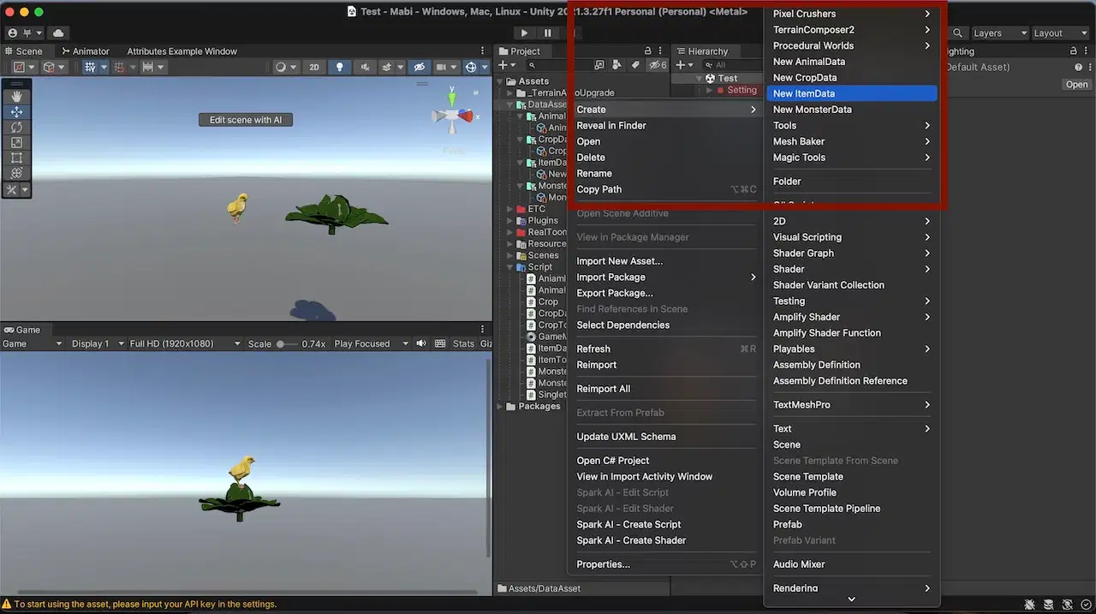Switch to Attributes Example Window tab
This screenshot has width=1096, height=614.
[x=182, y=51]
